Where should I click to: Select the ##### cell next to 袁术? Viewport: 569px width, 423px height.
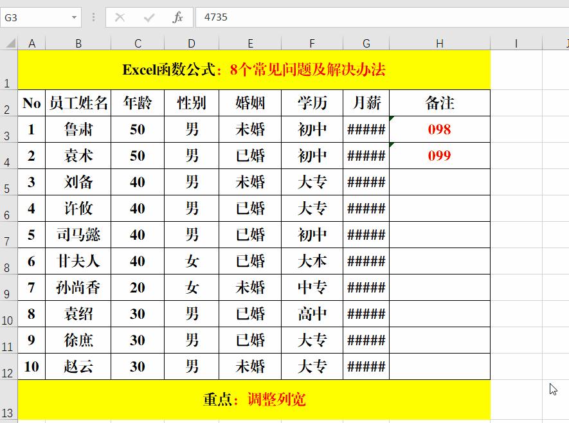(366, 156)
